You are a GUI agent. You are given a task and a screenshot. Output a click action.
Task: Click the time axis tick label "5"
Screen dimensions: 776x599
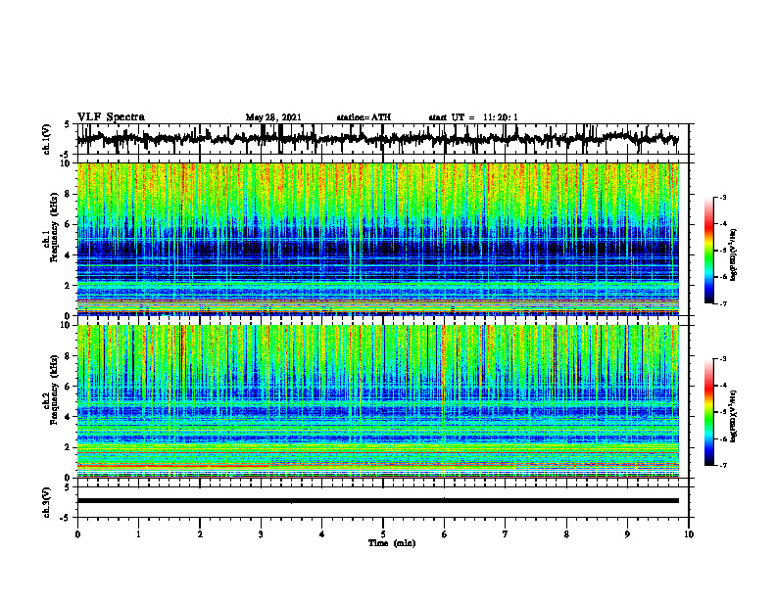(x=383, y=534)
